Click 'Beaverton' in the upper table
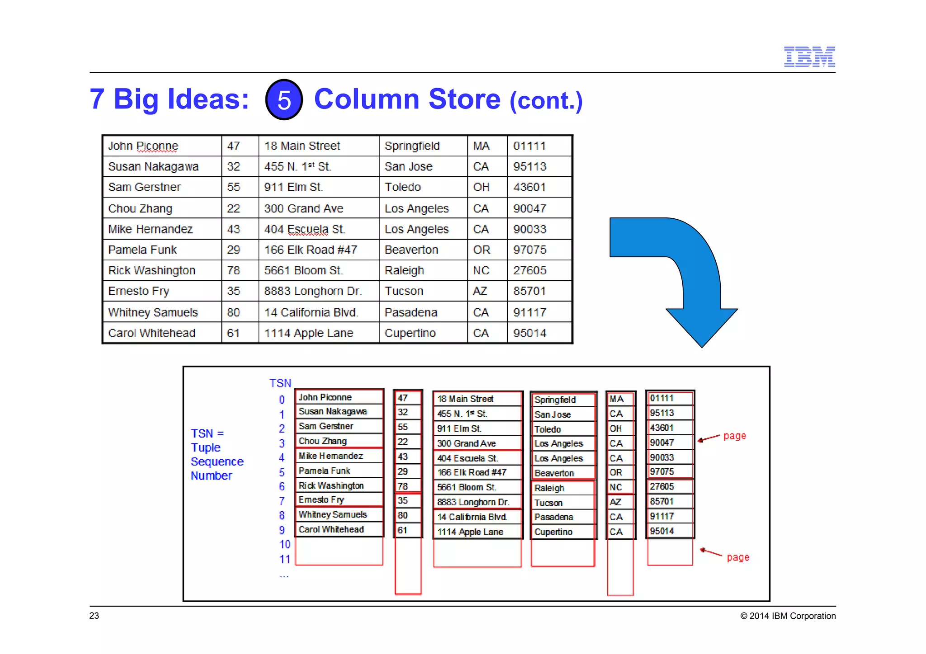 [x=411, y=250]
